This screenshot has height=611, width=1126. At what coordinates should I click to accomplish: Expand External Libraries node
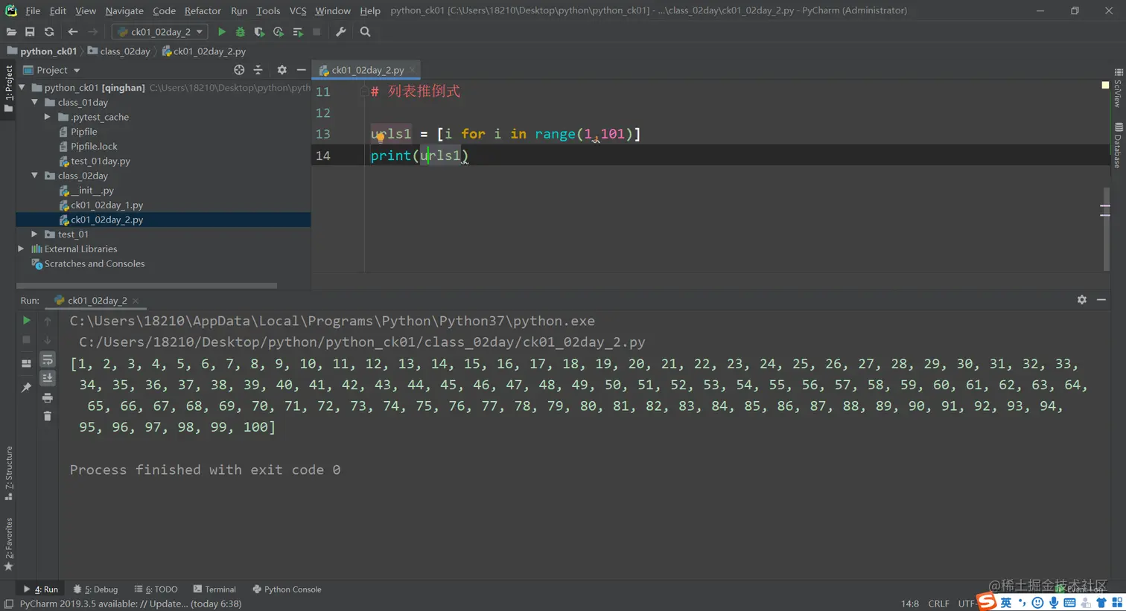22,249
